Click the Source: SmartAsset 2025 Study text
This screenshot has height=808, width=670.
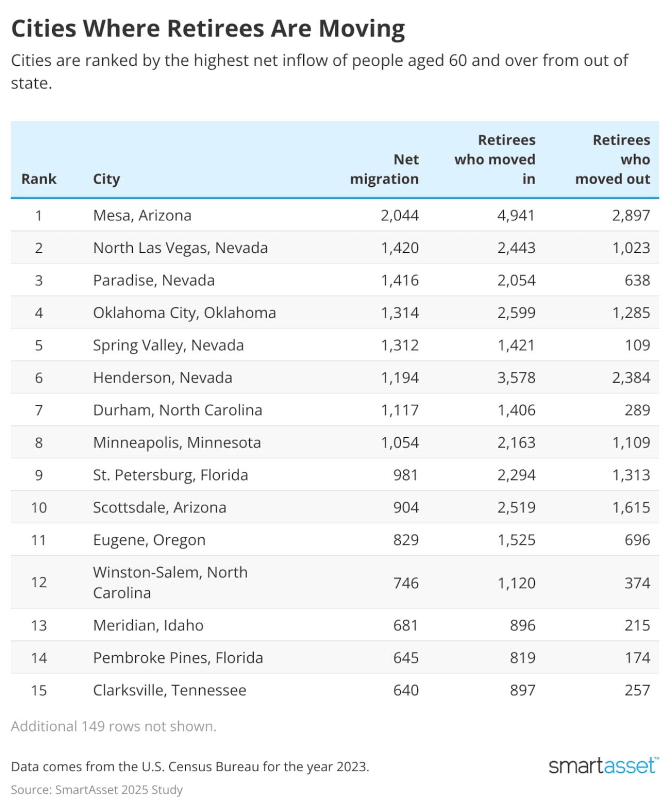(97, 790)
